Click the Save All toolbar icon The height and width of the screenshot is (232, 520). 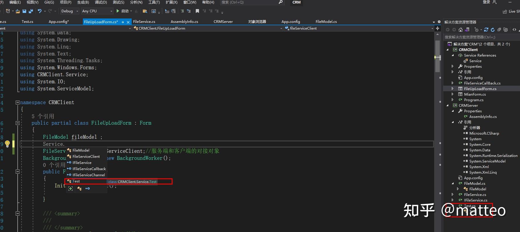pyautogui.click(x=31, y=11)
